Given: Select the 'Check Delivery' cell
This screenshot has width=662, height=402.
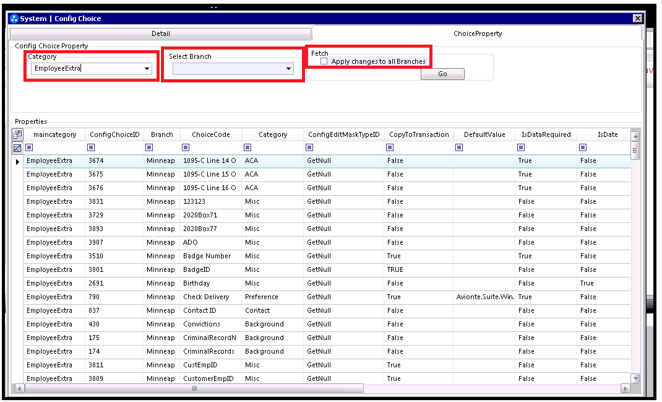Looking at the screenshot, I should tap(211, 297).
